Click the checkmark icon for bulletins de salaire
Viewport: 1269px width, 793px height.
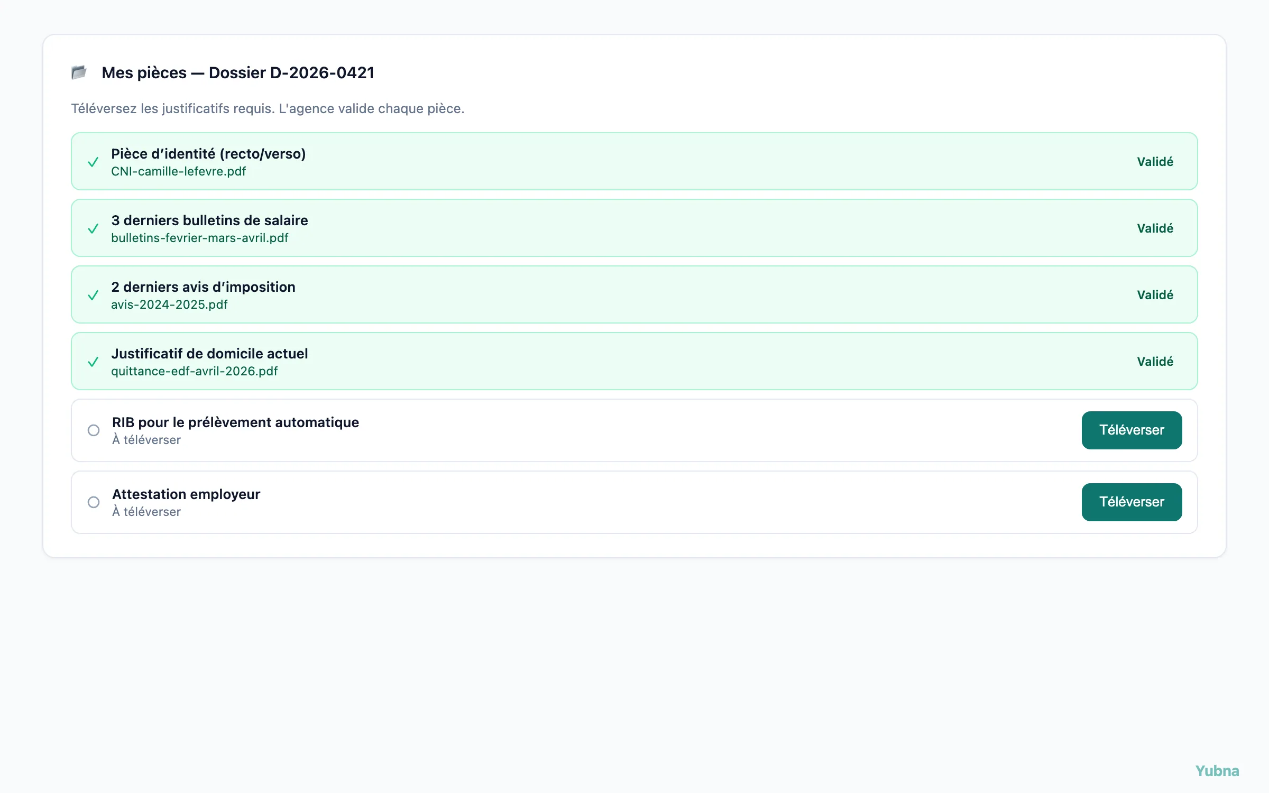[93, 228]
